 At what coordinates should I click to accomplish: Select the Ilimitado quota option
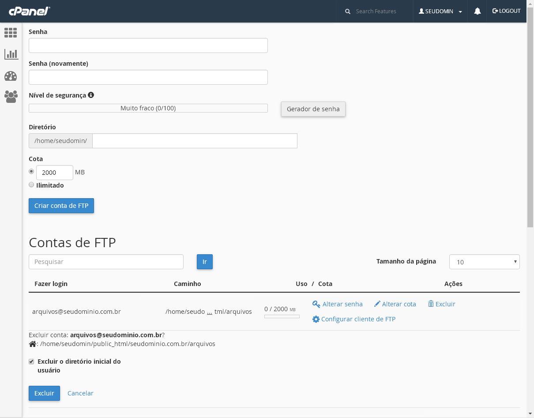[31, 185]
